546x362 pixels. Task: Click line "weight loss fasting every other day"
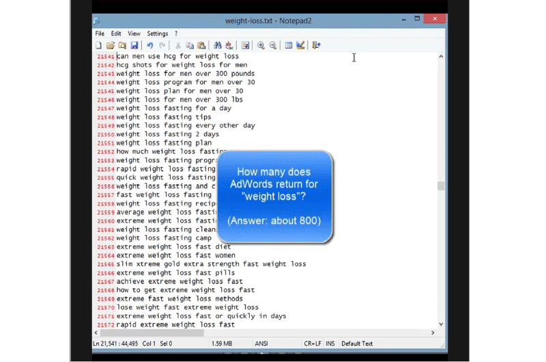(186, 126)
